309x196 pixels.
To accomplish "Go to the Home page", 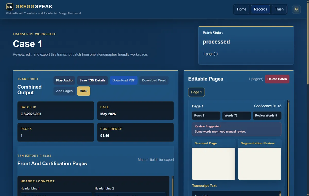I will pyautogui.click(x=242, y=9).
